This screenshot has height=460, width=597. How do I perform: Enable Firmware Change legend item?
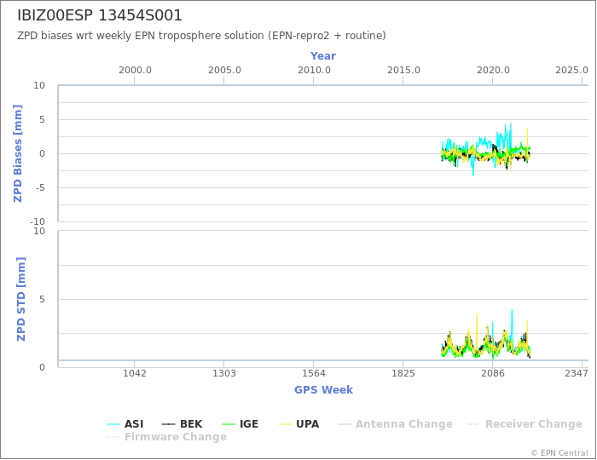pos(167,437)
